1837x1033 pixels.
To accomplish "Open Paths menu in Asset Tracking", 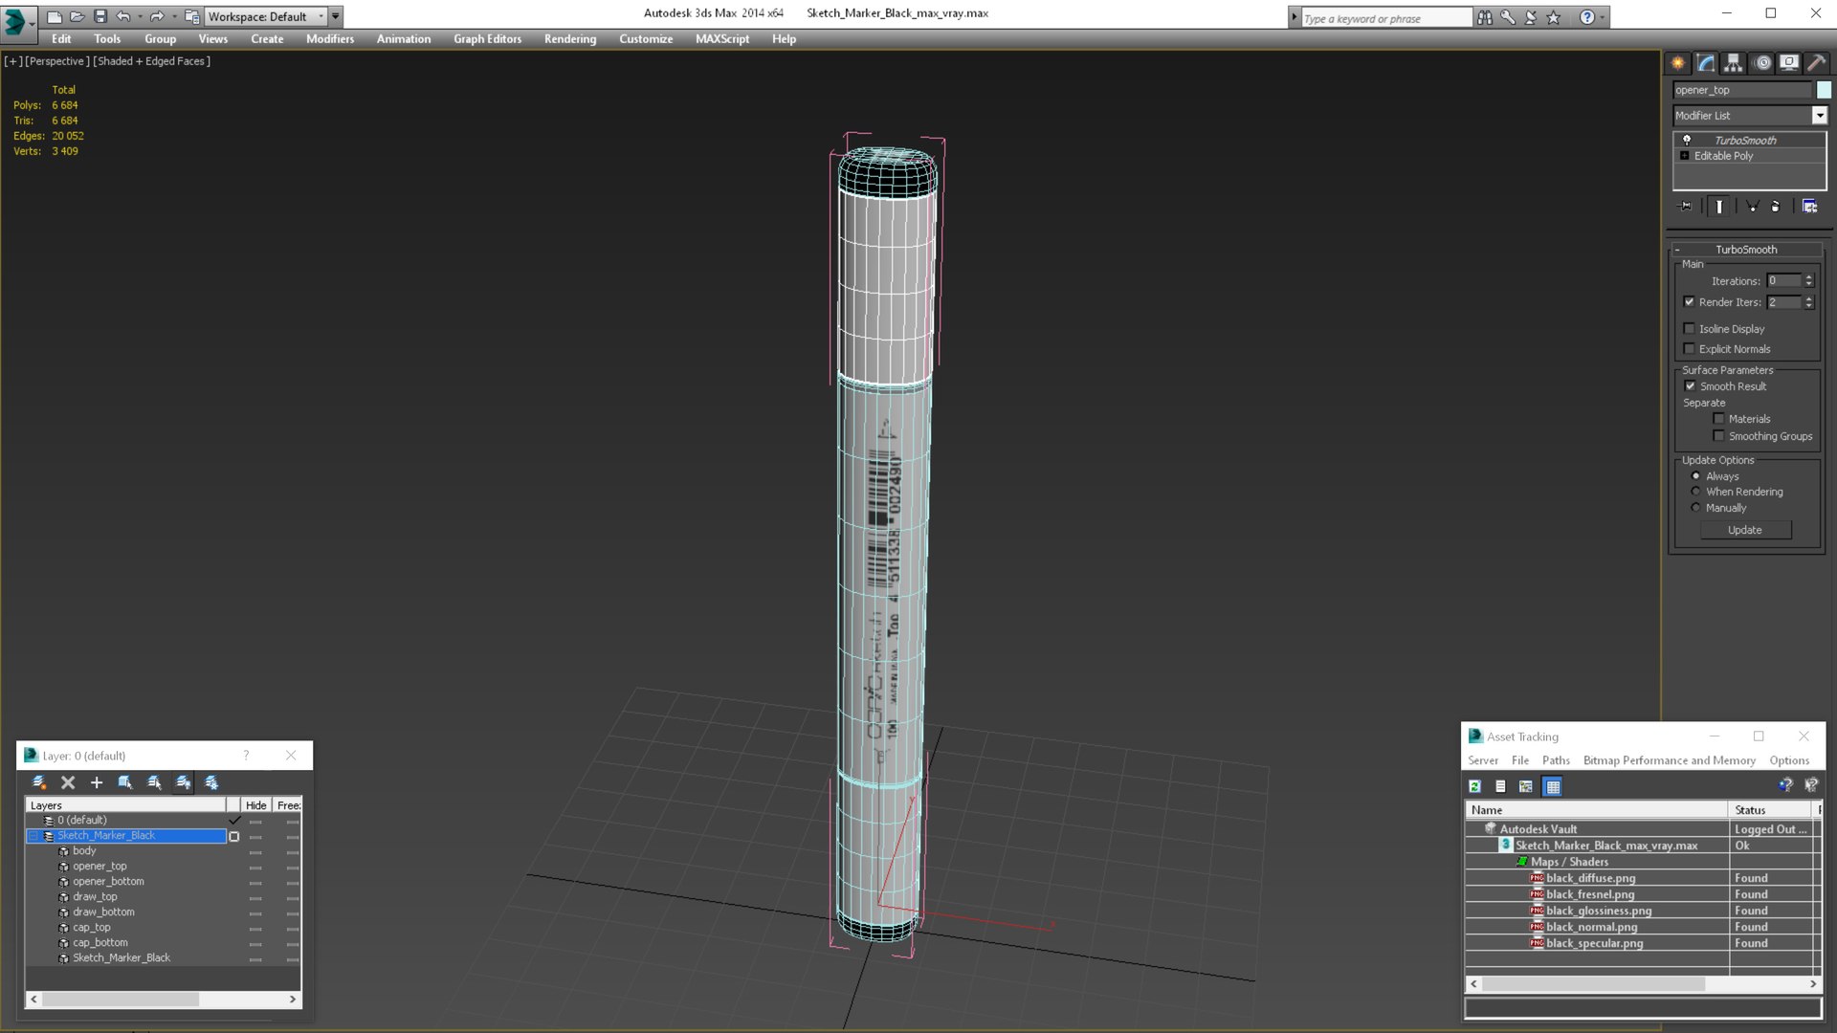I will pyautogui.click(x=1556, y=760).
